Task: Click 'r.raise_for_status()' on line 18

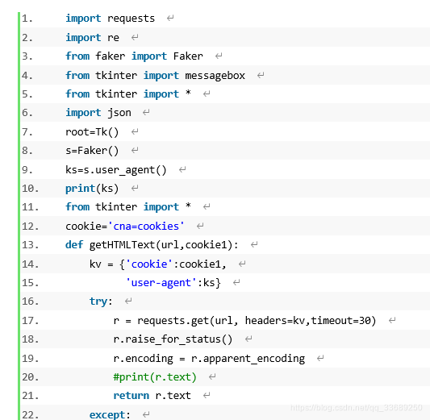Action: 173,339
